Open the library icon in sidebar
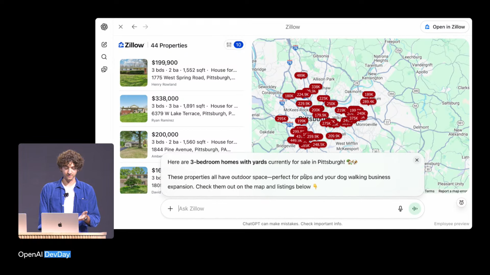 pos(104,69)
